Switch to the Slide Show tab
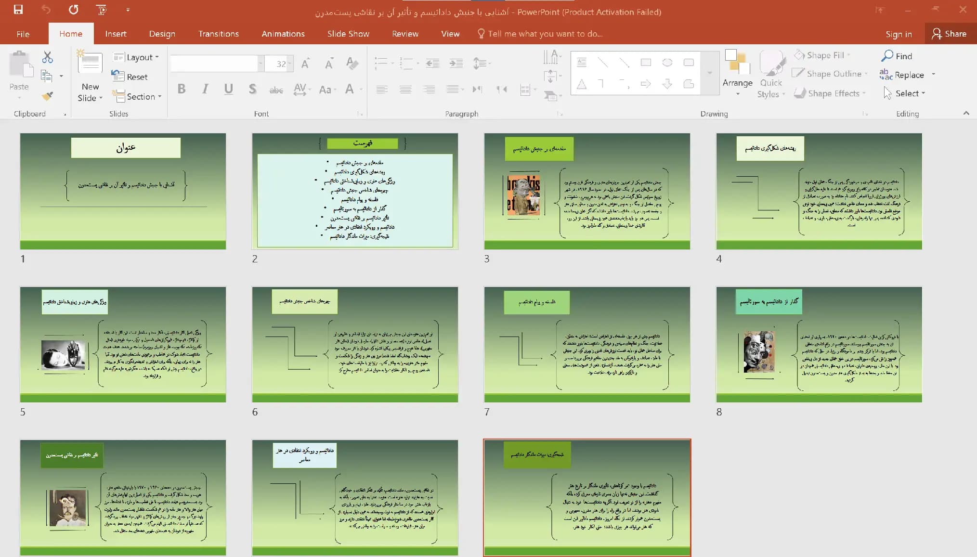Screen dimensions: 977x557 click(348, 34)
